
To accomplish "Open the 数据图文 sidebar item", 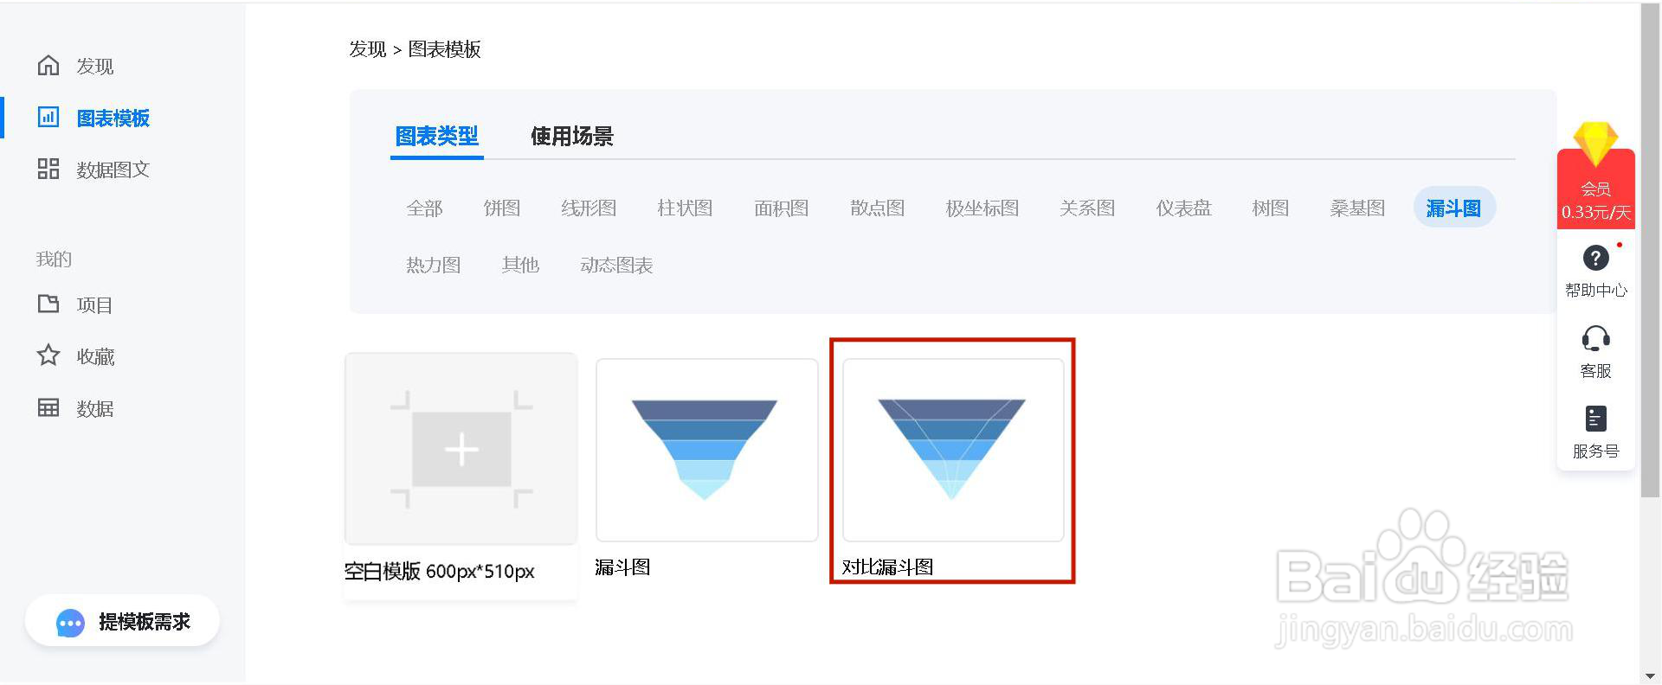I will tap(113, 170).
